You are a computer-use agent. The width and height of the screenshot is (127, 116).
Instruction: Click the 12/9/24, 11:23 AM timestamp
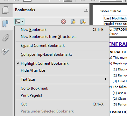tap(110, 11)
